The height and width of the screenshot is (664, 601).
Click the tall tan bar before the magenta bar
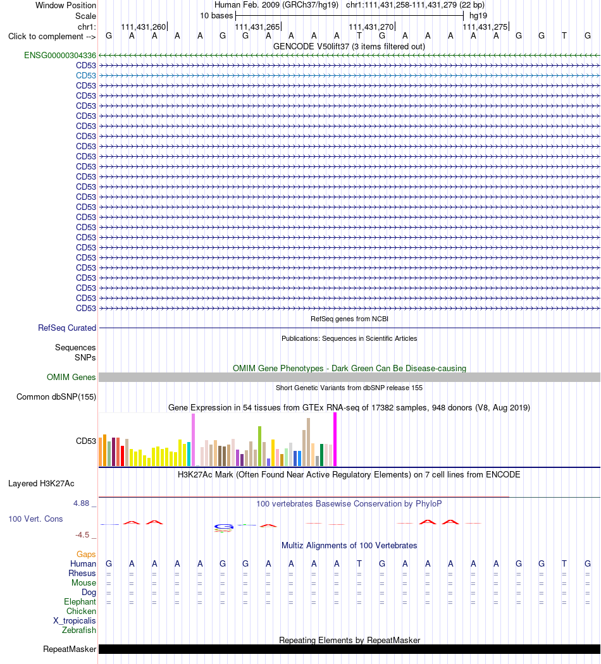tap(308, 442)
